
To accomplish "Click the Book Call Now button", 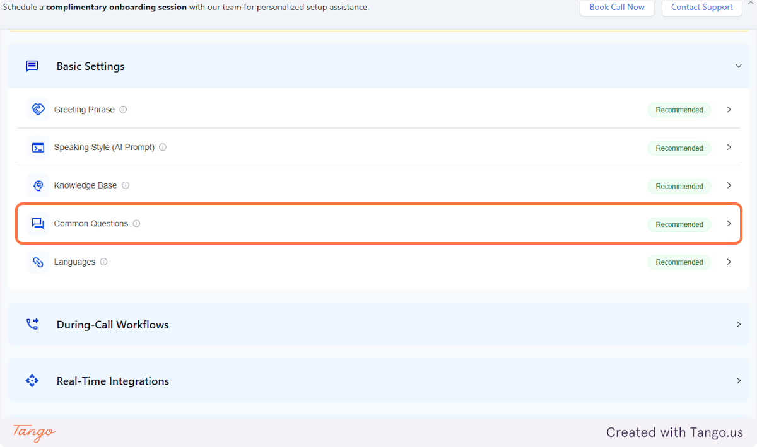I will [x=617, y=8].
